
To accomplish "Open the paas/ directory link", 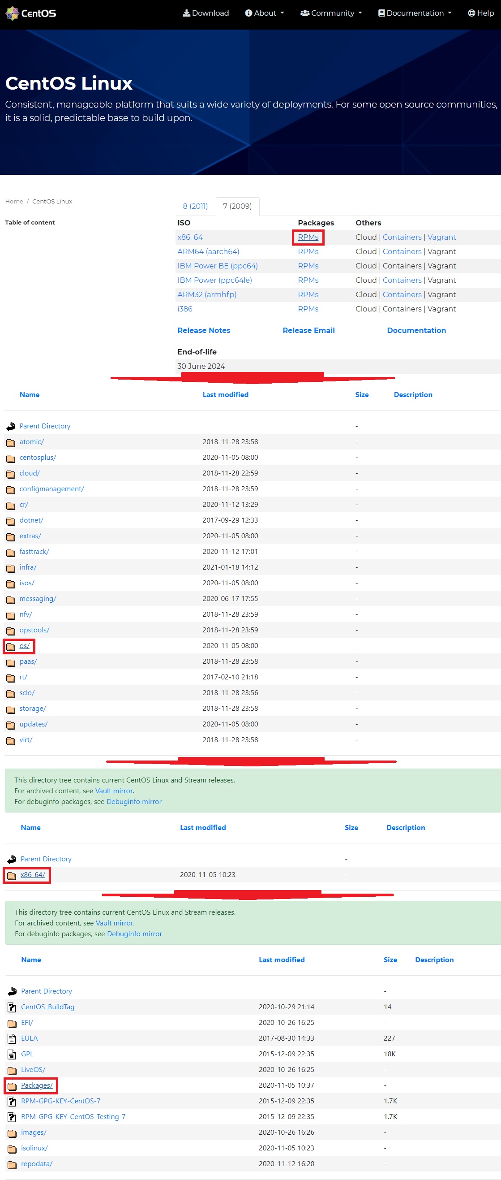I will tap(28, 661).
